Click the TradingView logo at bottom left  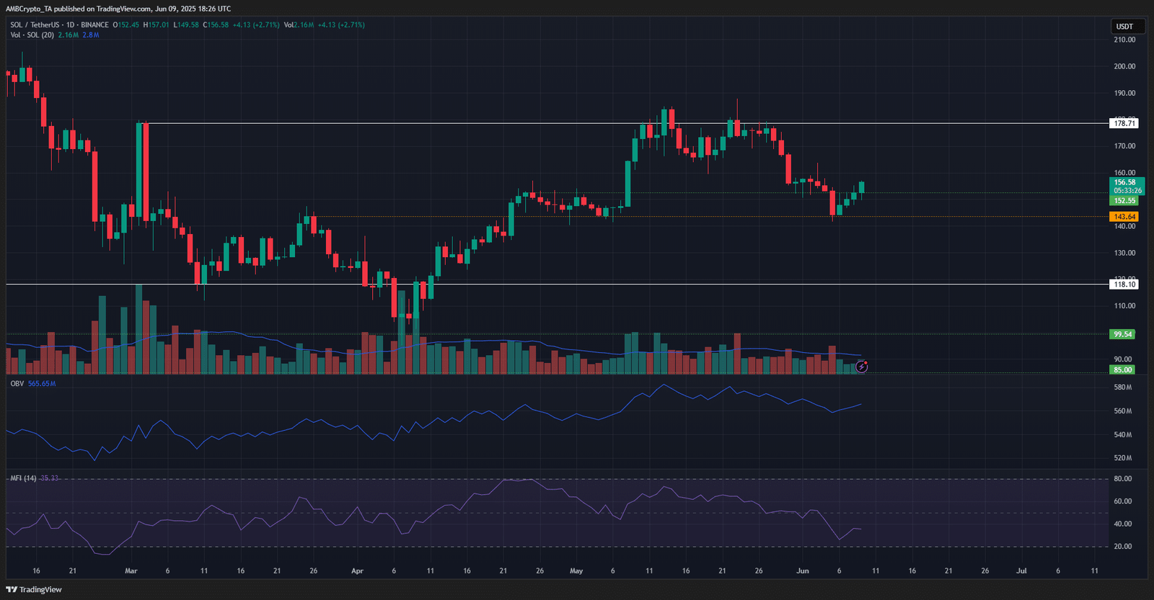tap(34, 589)
